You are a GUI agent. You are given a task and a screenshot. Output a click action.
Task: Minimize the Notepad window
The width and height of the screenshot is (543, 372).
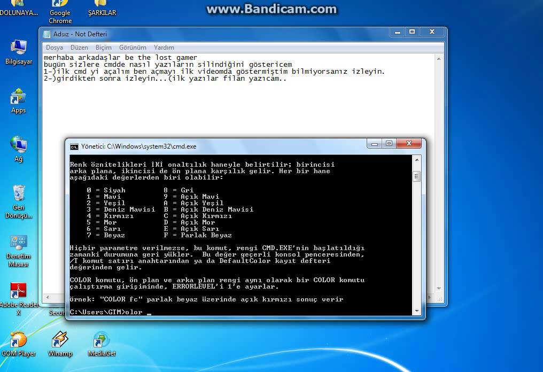(398, 32)
